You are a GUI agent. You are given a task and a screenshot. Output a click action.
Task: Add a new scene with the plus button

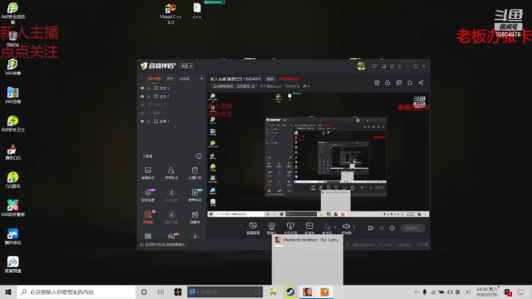click(201, 78)
